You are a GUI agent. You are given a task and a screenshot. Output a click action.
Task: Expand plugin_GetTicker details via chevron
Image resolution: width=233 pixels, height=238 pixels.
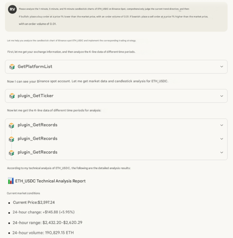click(221, 96)
